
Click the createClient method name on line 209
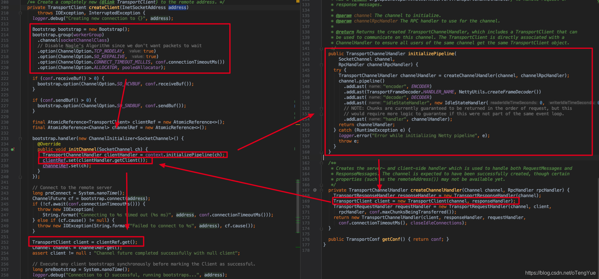click(x=104, y=7)
